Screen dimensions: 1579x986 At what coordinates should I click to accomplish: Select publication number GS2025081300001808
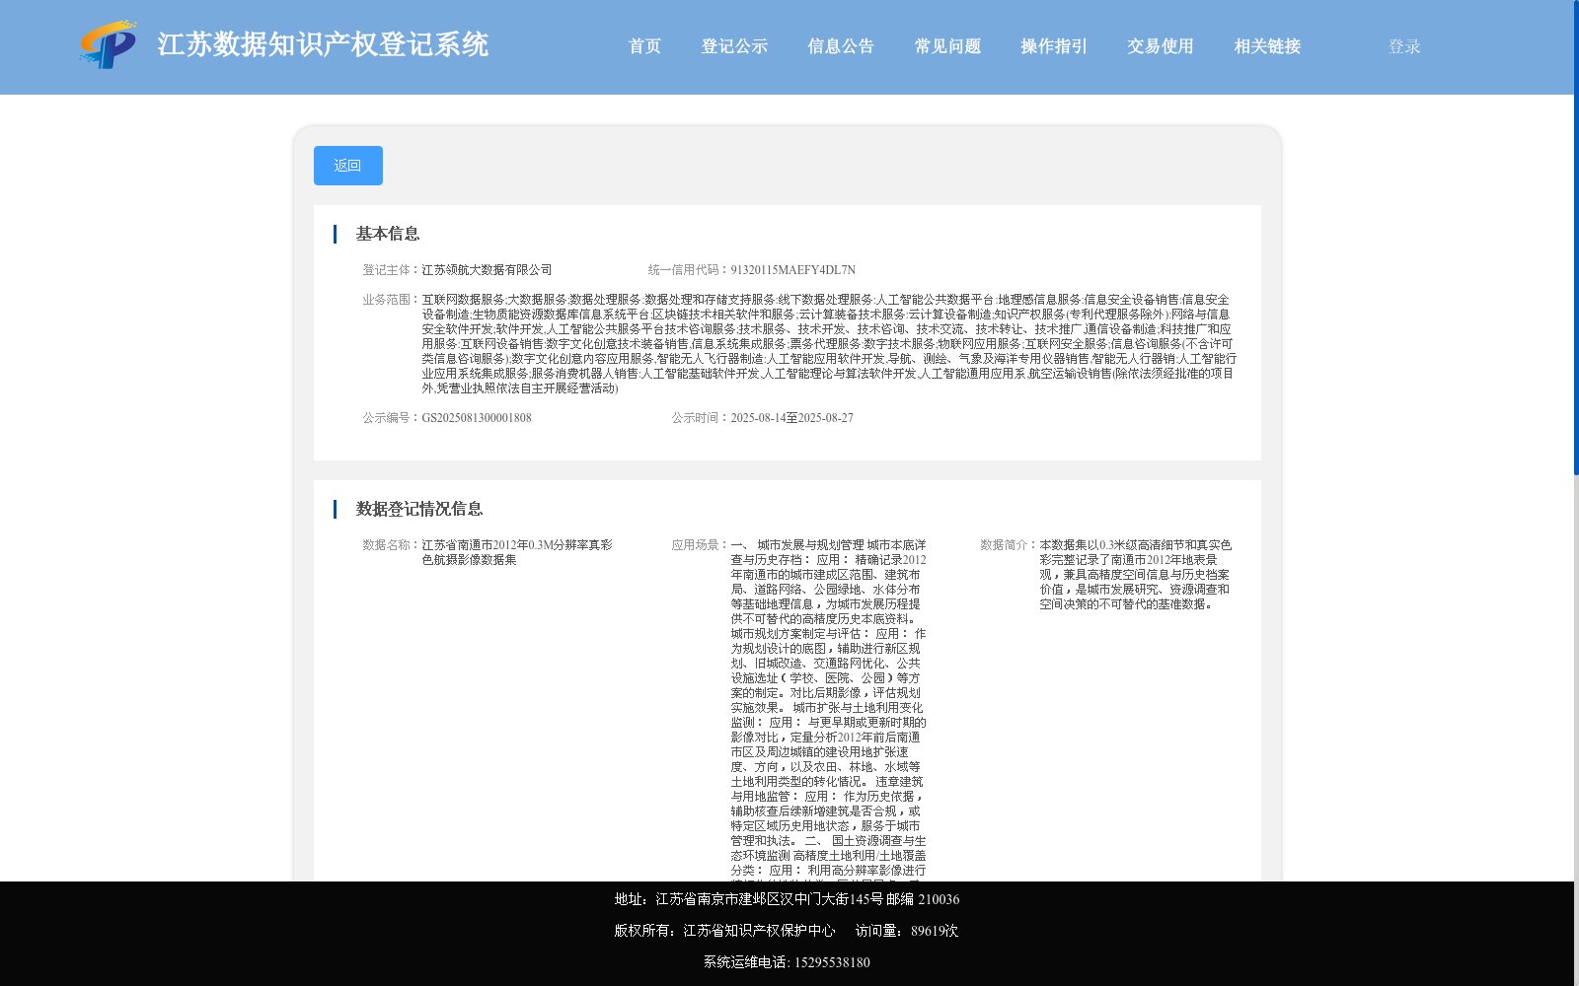pos(477,418)
